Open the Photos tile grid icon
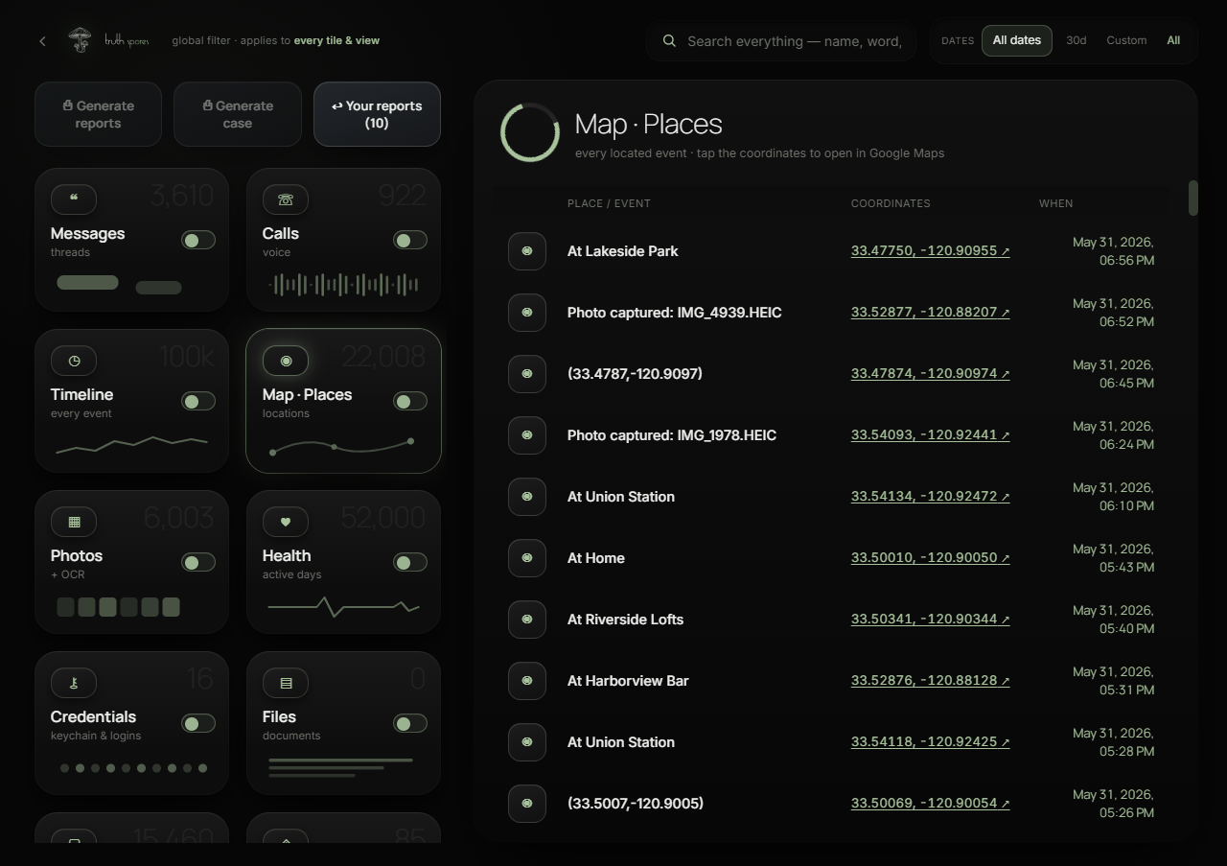The height and width of the screenshot is (866, 1227). point(74,522)
